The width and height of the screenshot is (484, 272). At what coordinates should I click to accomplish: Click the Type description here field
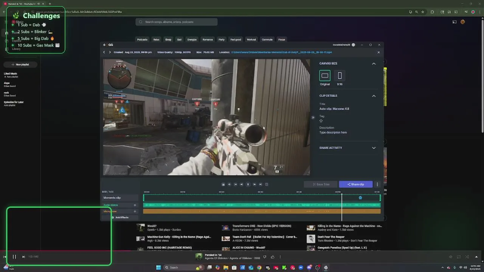(333, 133)
